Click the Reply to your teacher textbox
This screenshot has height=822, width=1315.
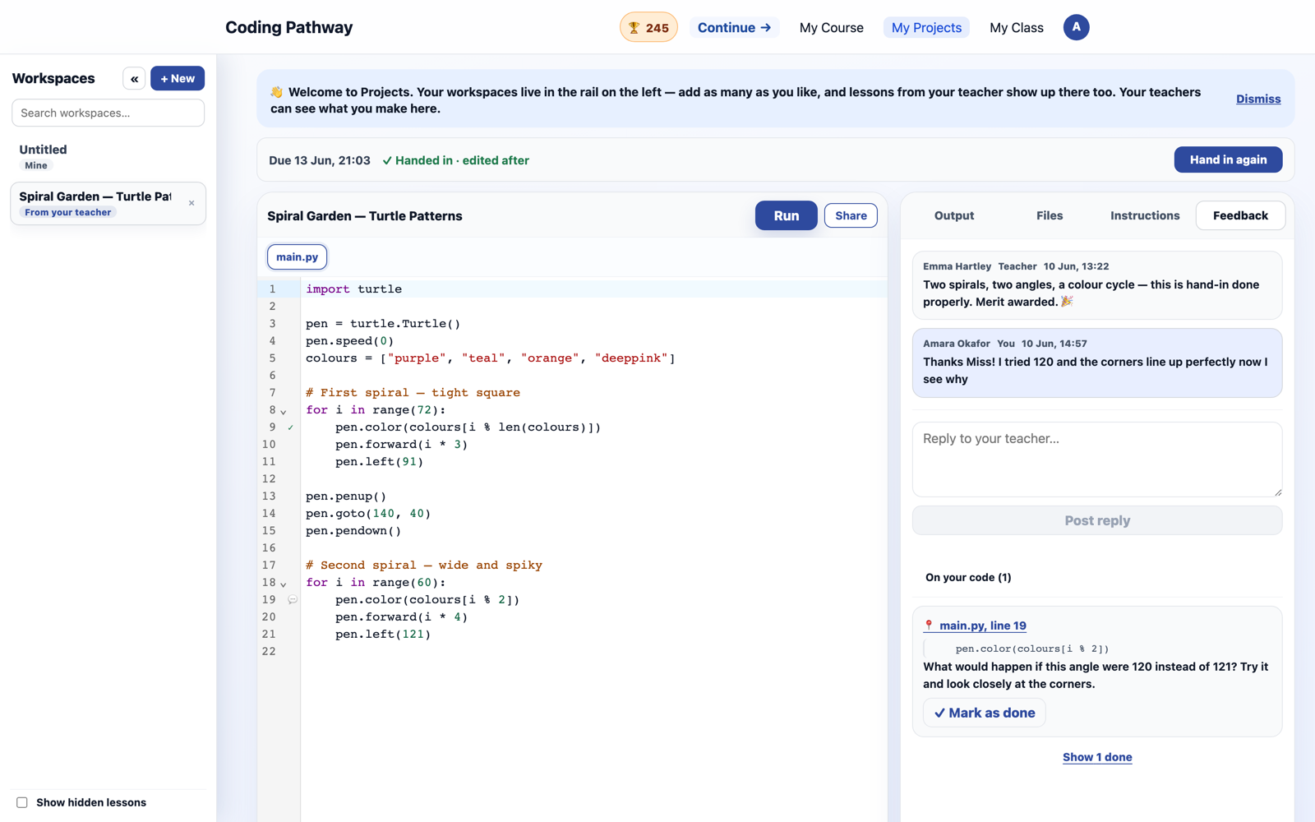[x=1097, y=459]
